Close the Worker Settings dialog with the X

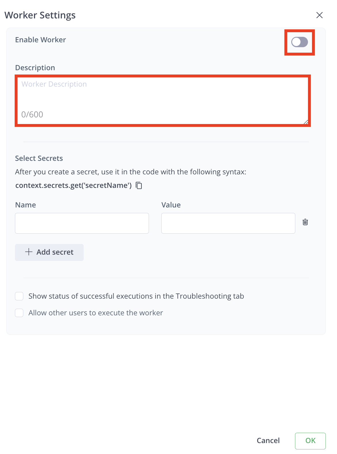tap(319, 15)
